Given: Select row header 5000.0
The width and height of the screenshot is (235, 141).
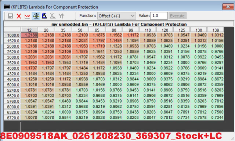Looking at the screenshot, I should click(x=12, y=85).
